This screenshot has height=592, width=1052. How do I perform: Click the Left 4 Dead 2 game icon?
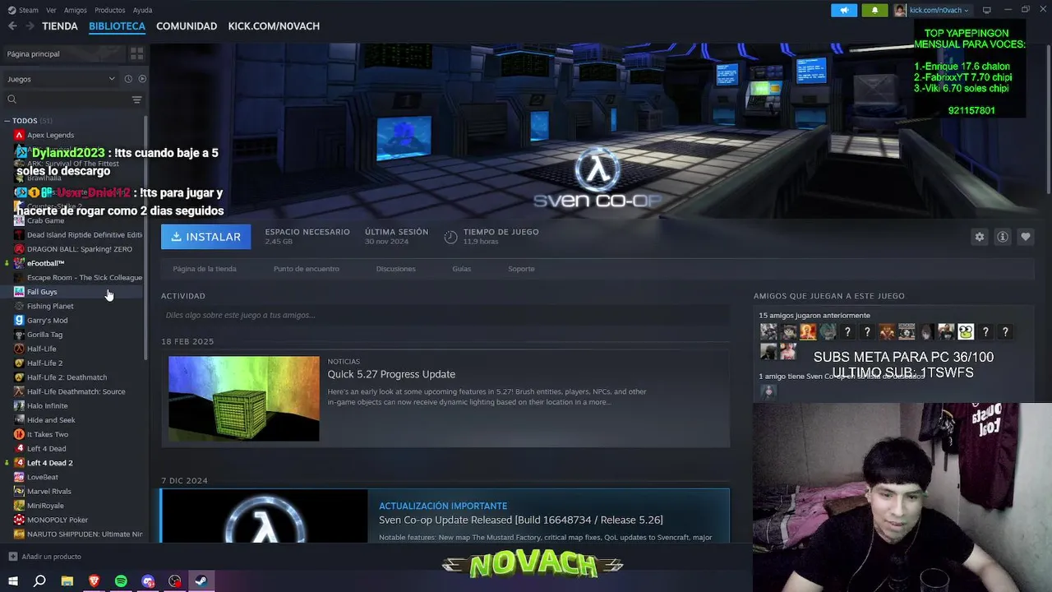[x=19, y=463]
